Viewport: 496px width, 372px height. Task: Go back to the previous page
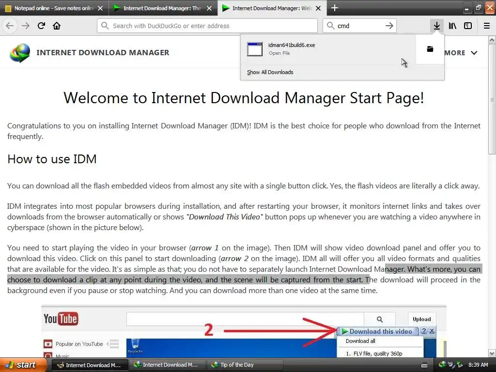[10, 26]
